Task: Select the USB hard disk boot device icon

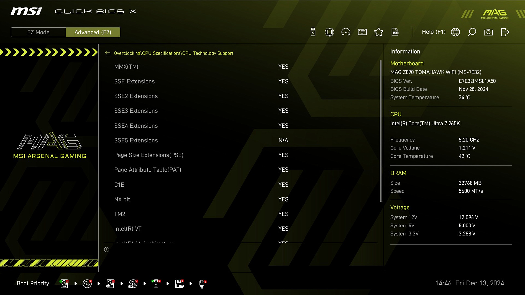Action: [x=110, y=284]
